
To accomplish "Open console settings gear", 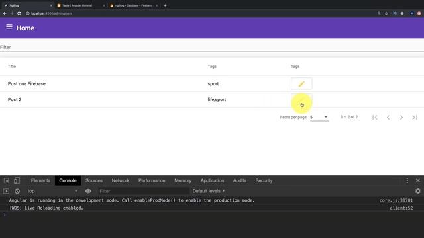I will point(418,191).
